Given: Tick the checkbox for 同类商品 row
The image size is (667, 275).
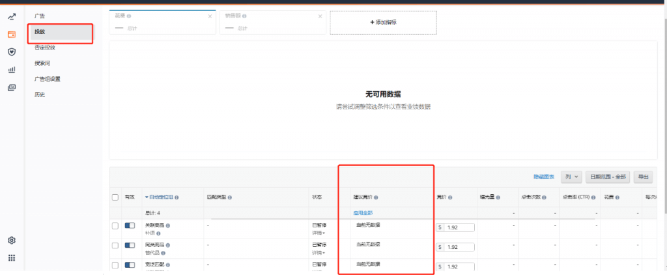Looking at the screenshot, I should (115, 246).
